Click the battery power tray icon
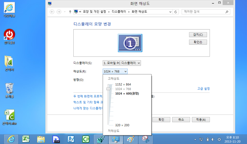The image size is (247, 144). coord(207,139)
